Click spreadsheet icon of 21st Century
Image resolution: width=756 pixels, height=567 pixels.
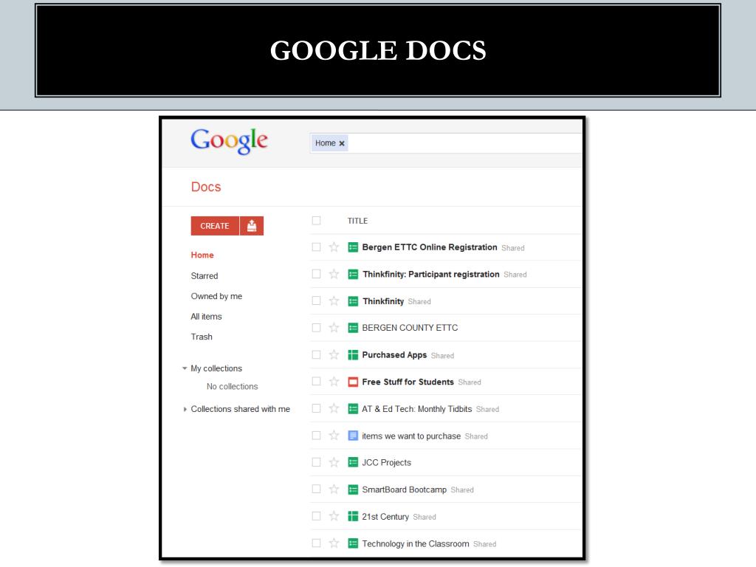(353, 516)
